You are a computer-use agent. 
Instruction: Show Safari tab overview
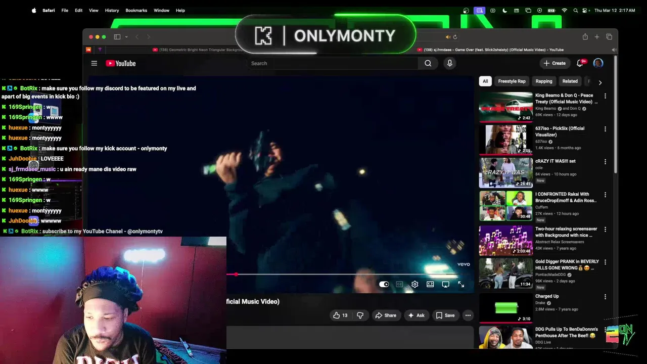pyautogui.click(x=609, y=37)
